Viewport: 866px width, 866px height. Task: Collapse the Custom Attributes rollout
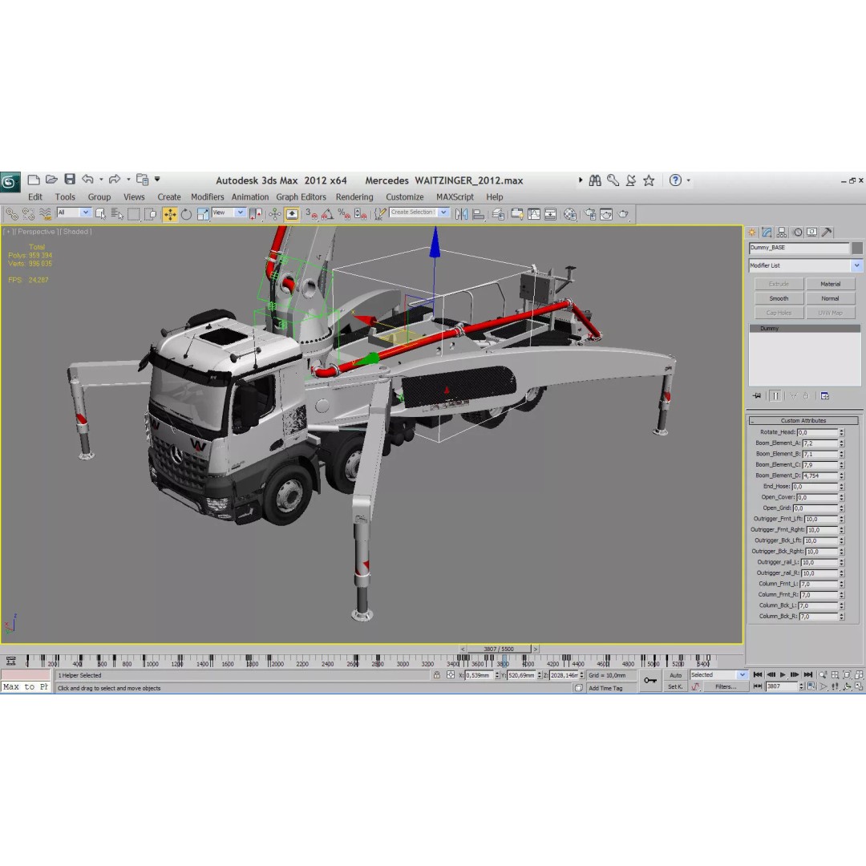[x=803, y=421]
